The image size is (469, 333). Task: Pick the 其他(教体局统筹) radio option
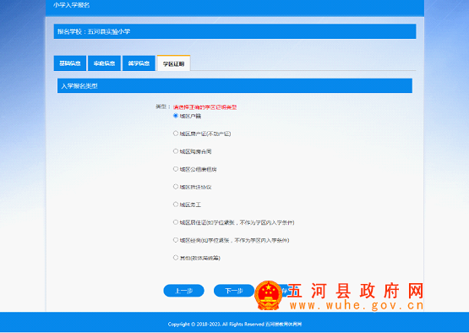(176, 258)
